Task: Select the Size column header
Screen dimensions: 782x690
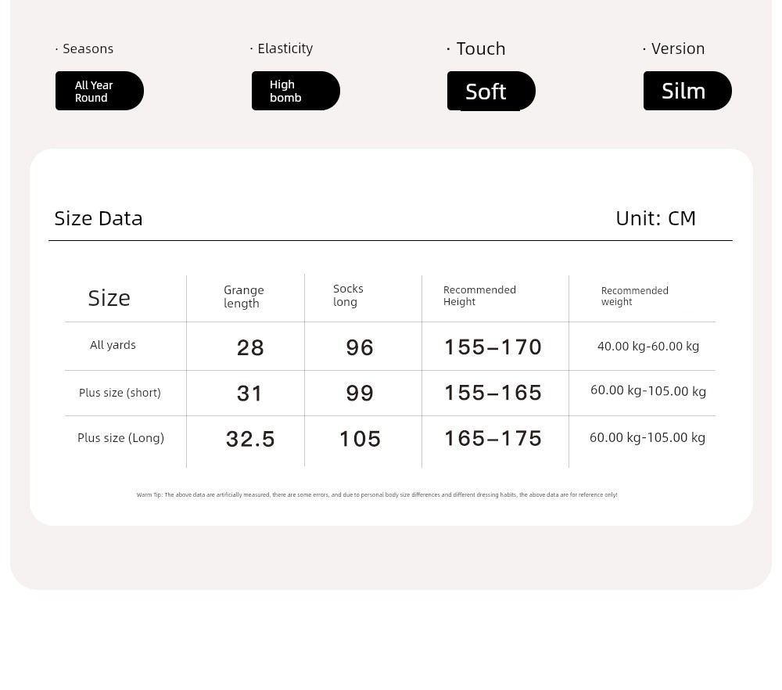Action: 109,298
